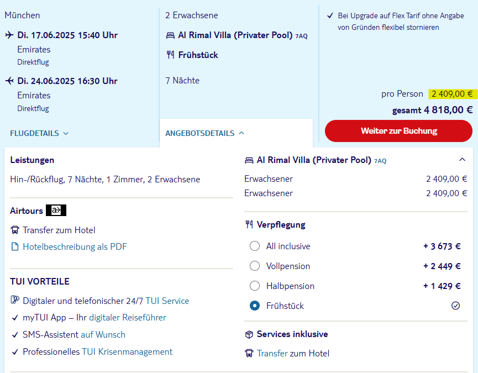Click the Verpflegung cutlery icon
478x373 pixels.
249,224
